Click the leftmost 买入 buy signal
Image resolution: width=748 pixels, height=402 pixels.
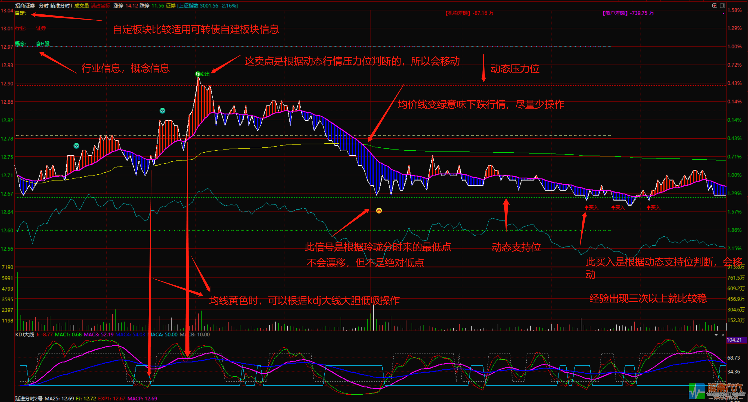click(591, 207)
